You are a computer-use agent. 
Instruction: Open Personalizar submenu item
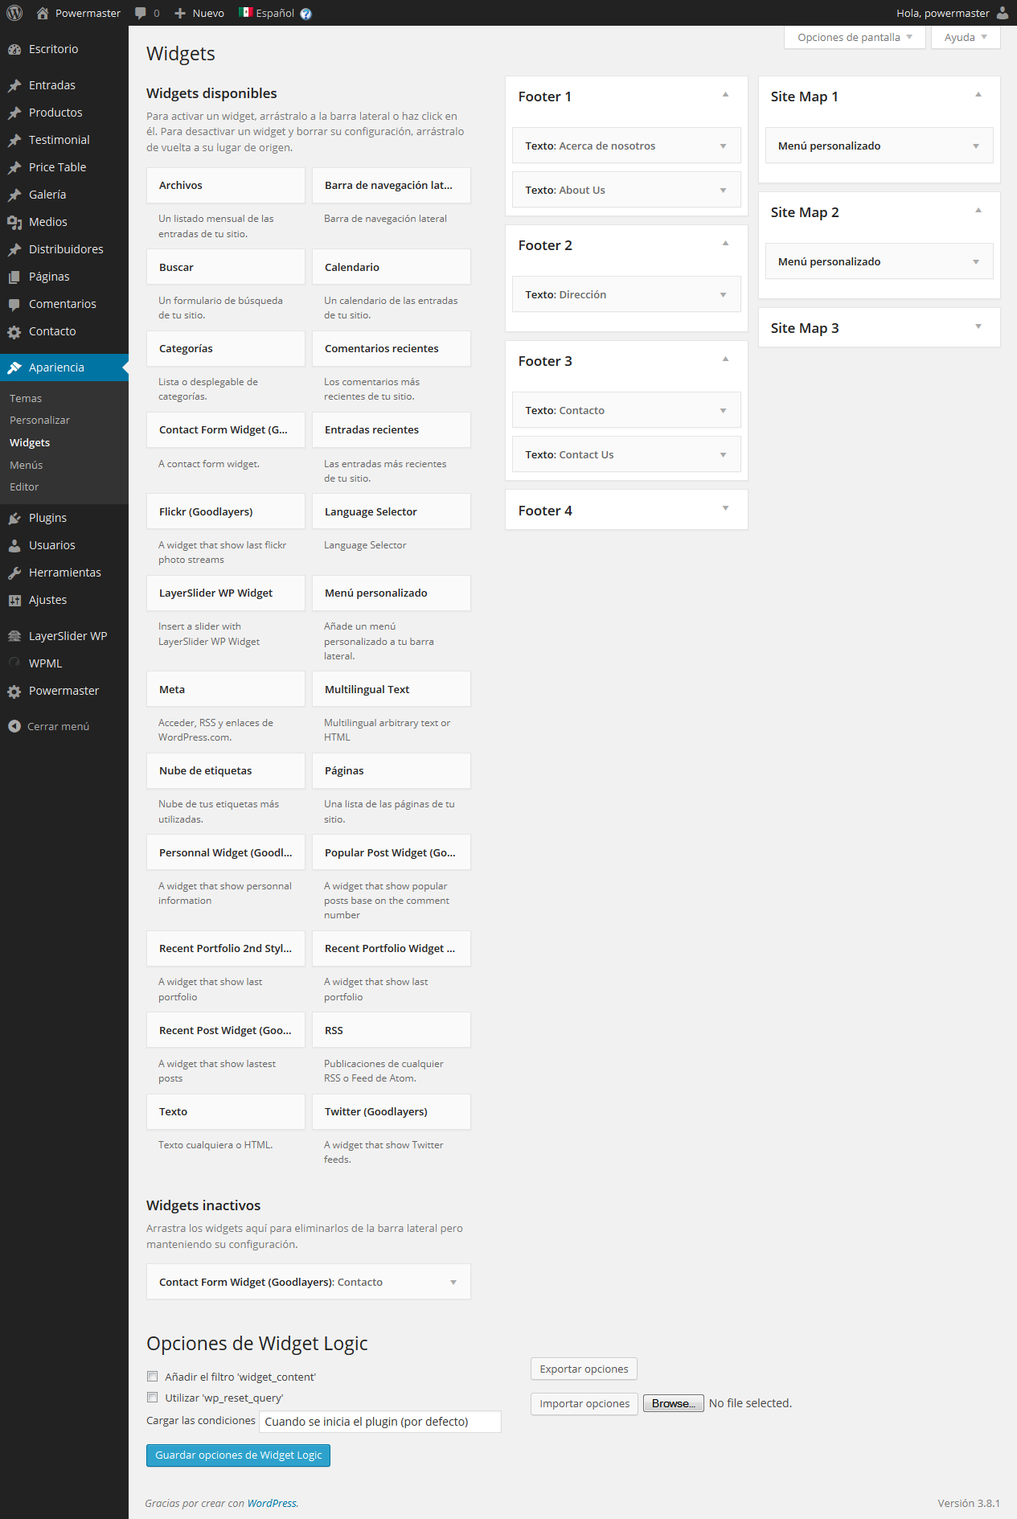[x=39, y=420]
